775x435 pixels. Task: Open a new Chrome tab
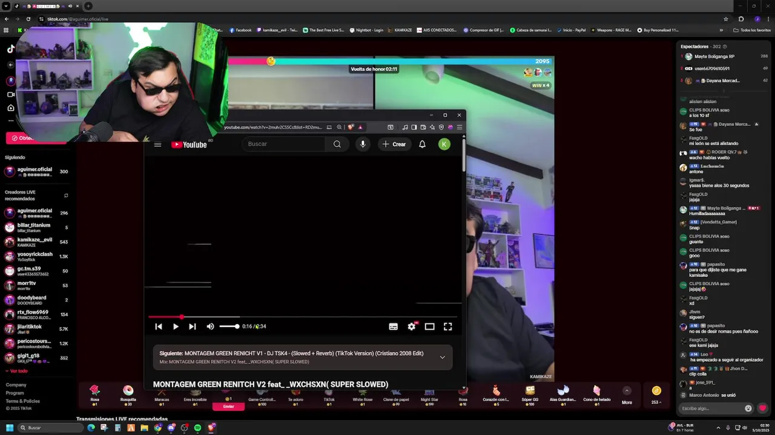[x=88, y=6]
